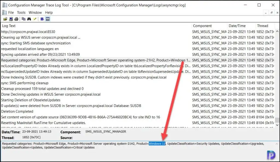This screenshot has width=280, height=162.
Task: Print the log using the printer icon
Action: 16,19
